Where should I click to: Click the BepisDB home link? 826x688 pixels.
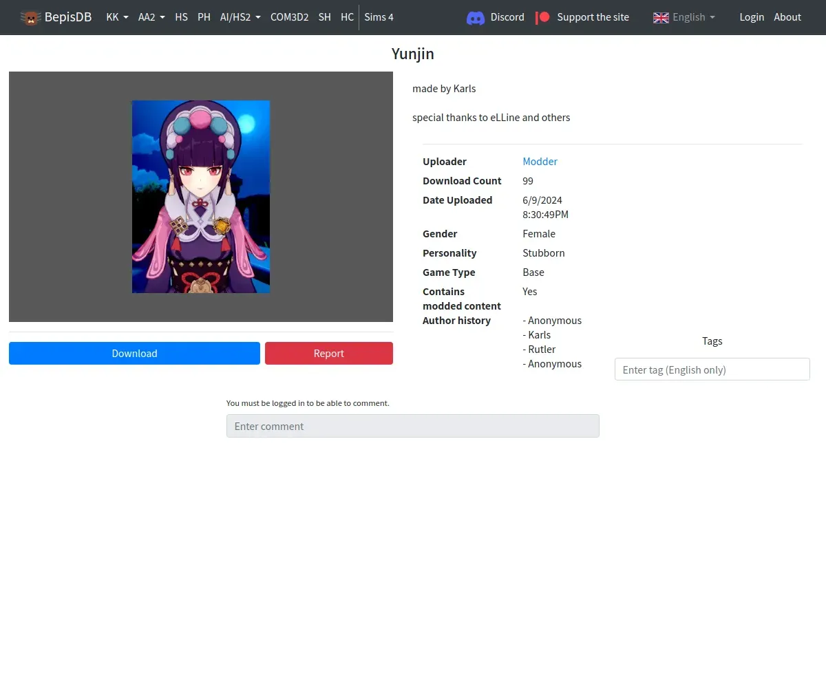click(x=56, y=17)
